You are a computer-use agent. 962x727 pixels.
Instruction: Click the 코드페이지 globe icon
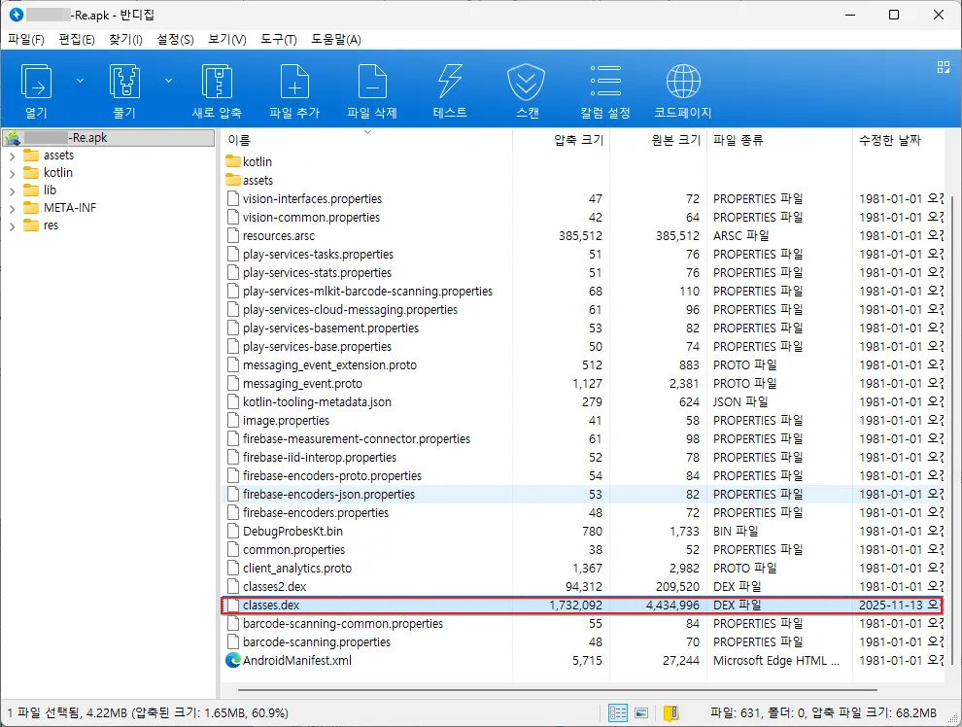coord(683,81)
